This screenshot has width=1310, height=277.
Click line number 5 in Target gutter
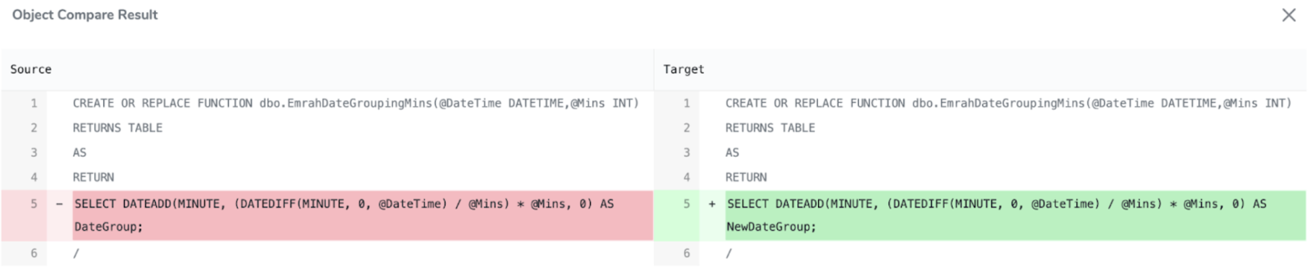[x=687, y=204]
